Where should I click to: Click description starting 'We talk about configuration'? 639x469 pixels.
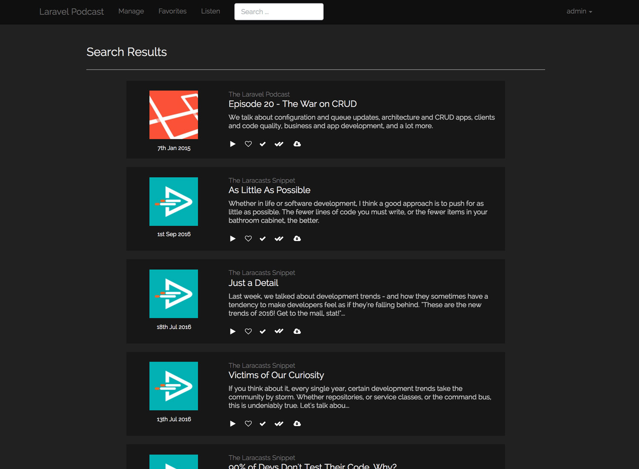[362, 121]
